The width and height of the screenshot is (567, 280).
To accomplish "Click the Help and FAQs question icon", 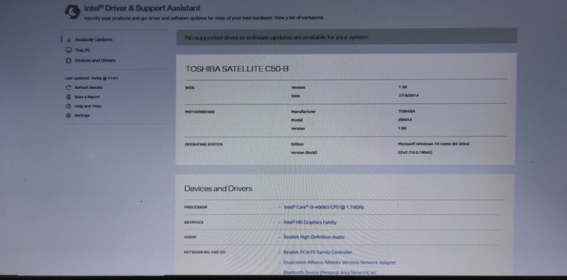I will [69, 107].
